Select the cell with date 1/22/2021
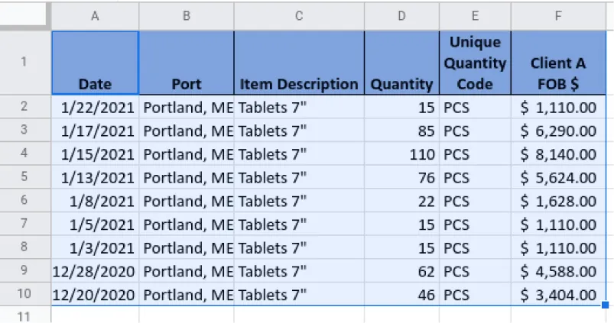Screen dimensions: 614x323 (x=95, y=108)
